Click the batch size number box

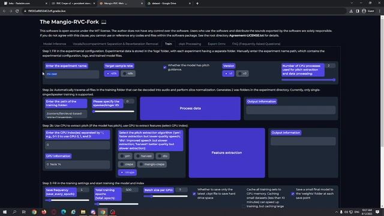point(181,190)
